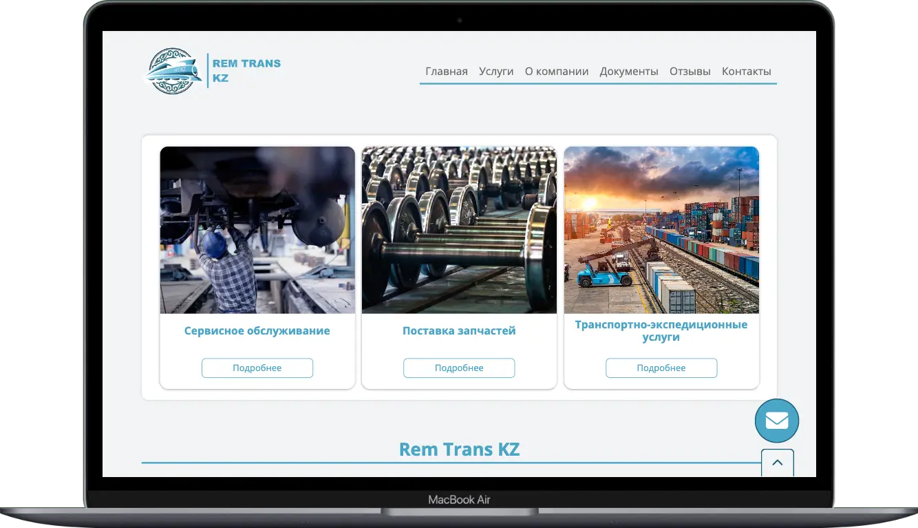Click the Rem Trans KZ section heading
Image resolution: width=918 pixels, height=528 pixels.
[459, 450]
